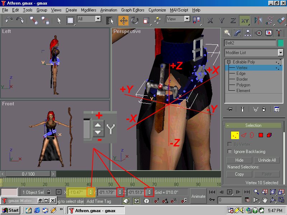
Task: Select the Border sub-object icon
Action: [252, 135]
